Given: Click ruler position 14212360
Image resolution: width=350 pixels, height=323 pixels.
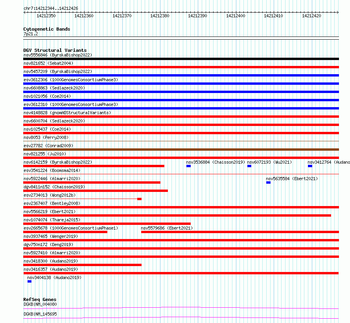Looking at the screenshot, I should [84, 16].
